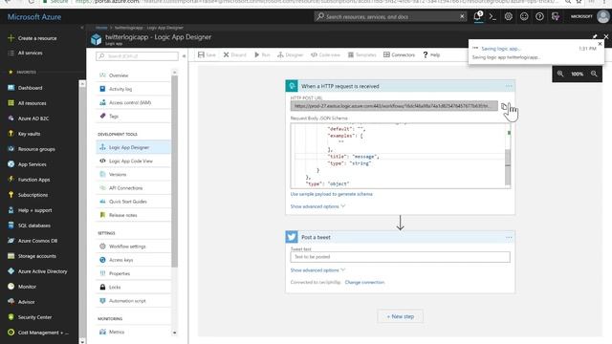Viewport: 612px width, 344px height.
Task: Open Connectors from designer toolbar
Action: pyautogui.click(x=399, y=55)
